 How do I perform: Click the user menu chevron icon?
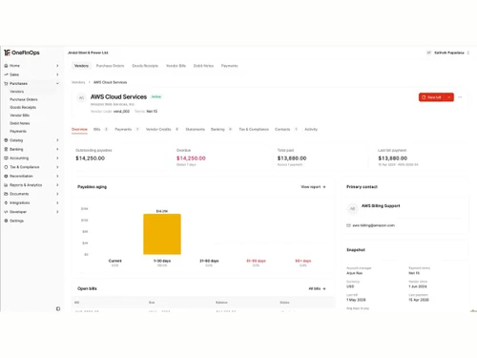click(x=468, y=53)
